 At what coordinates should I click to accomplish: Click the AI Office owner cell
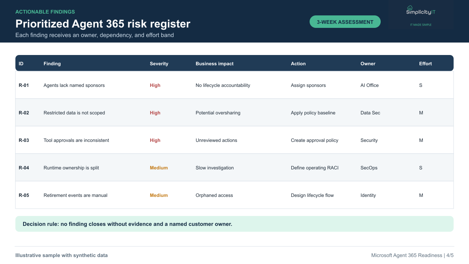370,85
